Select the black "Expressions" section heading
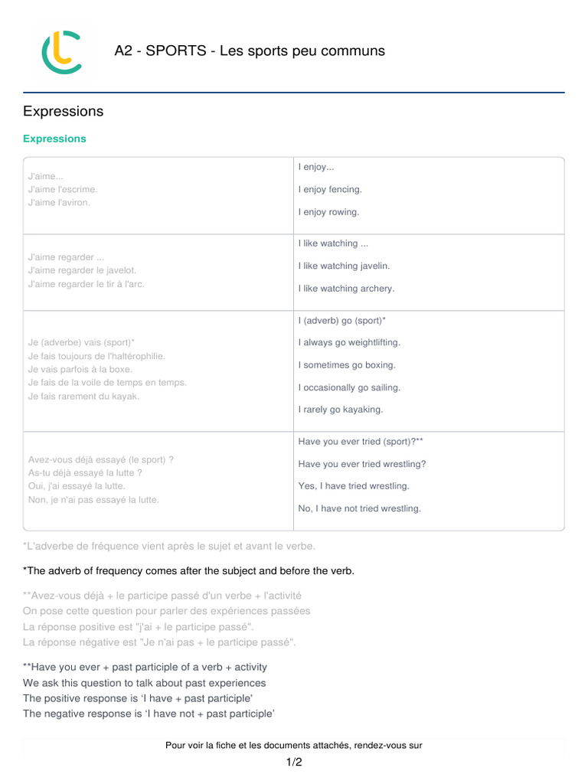This screenshot has height=784, width=588. [63, 112]
